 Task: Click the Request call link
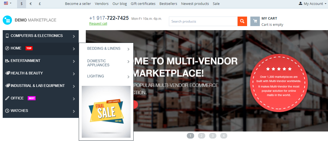(x=98, y=24)
